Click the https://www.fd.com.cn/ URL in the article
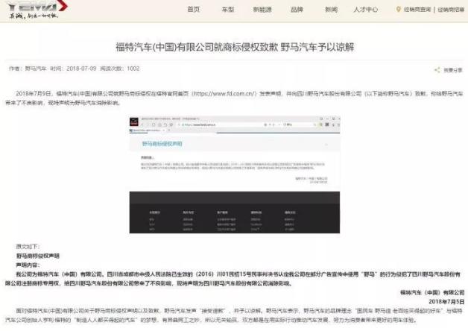The width and height of the screenshot is (468, 331). pos(224,94)
